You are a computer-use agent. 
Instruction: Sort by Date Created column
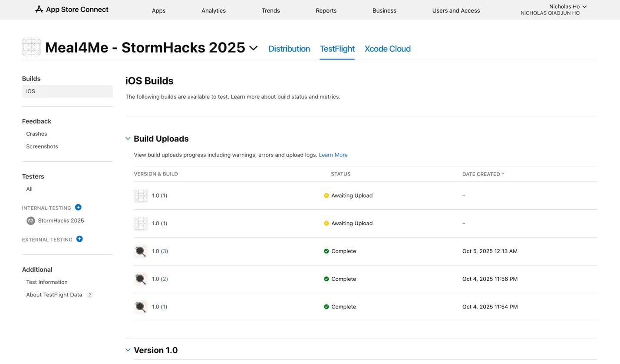(483, 174)
